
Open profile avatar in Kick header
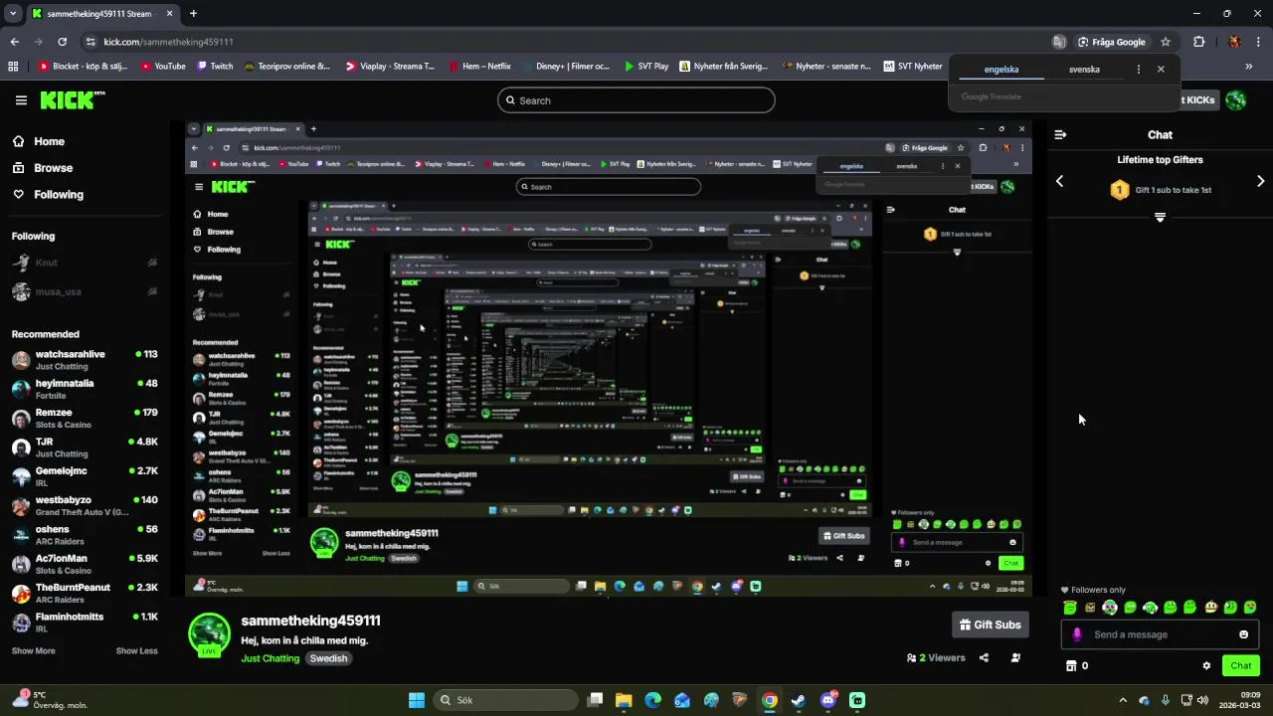[1235, 99]
